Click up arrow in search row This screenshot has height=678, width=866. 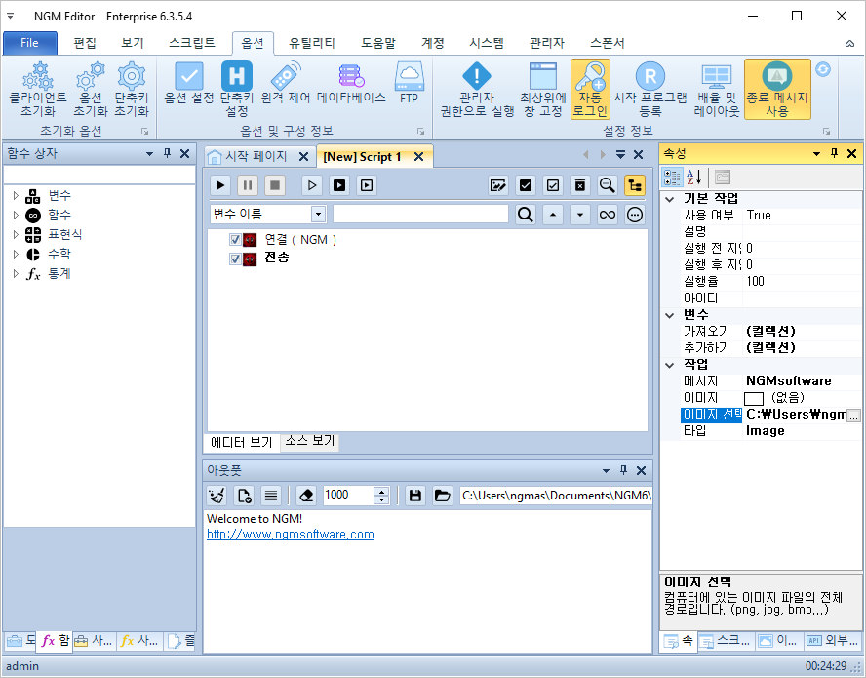tap(553, 215)
